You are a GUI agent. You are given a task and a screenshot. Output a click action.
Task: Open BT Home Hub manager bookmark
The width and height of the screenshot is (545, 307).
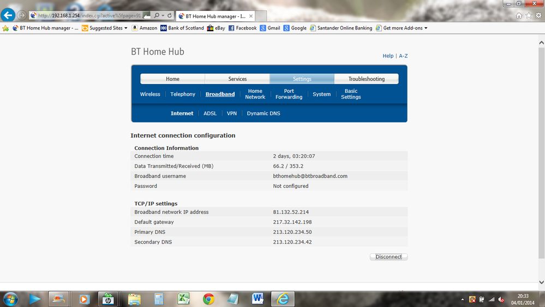tap(45, 28)
